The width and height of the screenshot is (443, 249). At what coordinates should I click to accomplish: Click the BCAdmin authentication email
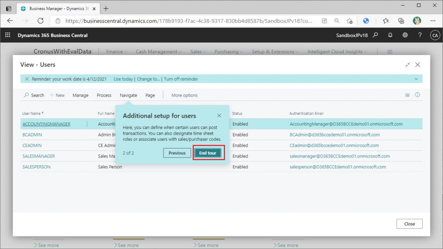[x=334, y=135]
